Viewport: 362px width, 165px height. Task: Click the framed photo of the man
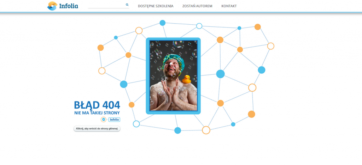tap(173, 76)
